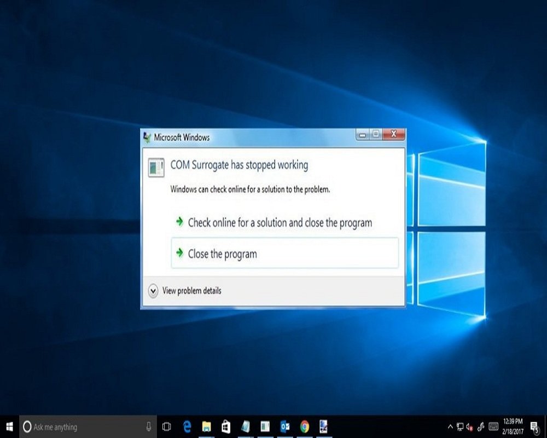Show hidden system tray icons

click(x=450, y=427)
